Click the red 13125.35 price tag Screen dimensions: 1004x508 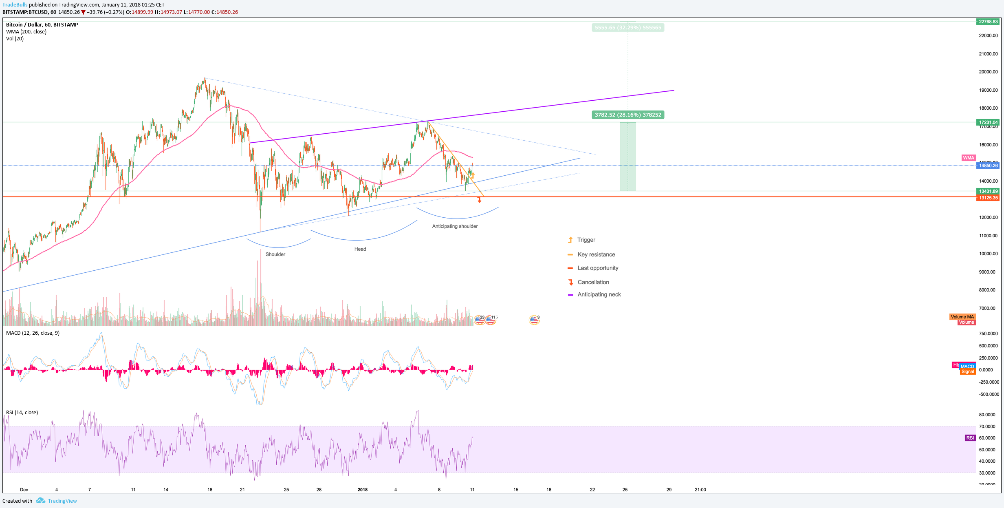tap(988, 198)
